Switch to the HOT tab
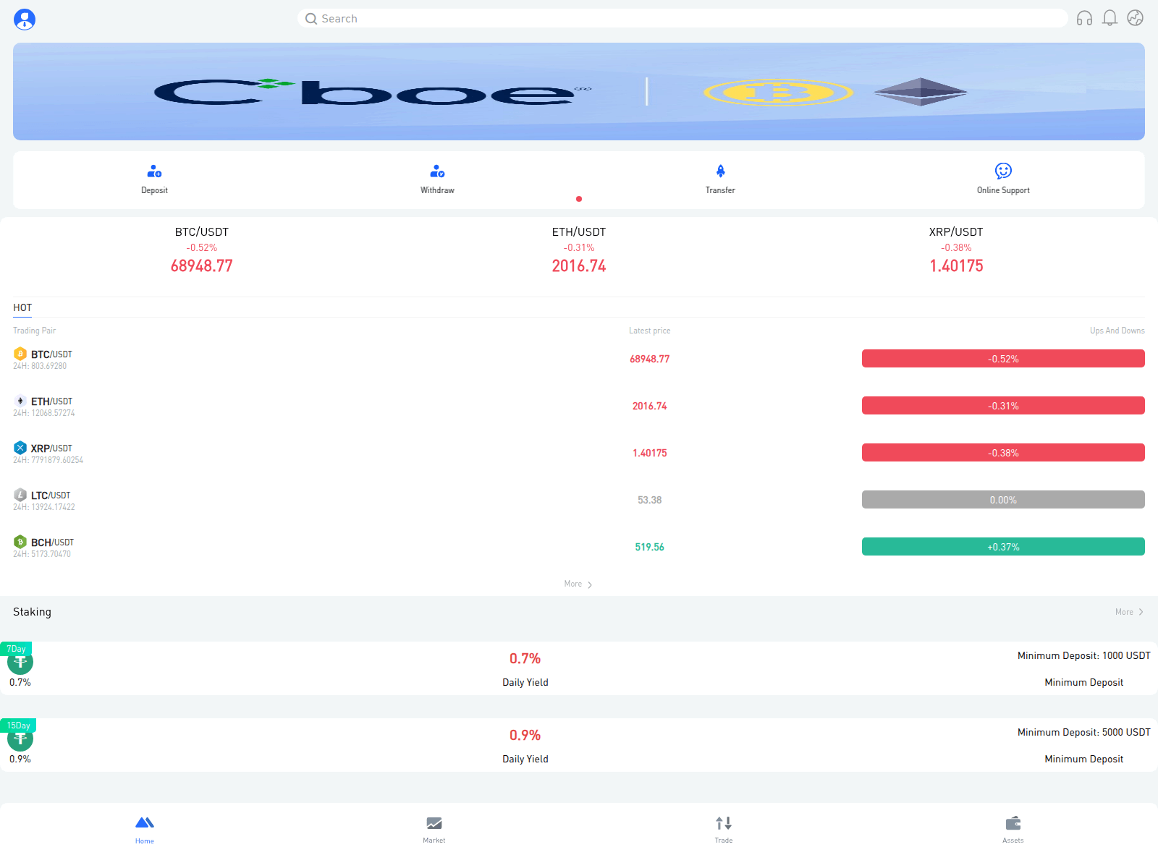 tap(22, 308)
